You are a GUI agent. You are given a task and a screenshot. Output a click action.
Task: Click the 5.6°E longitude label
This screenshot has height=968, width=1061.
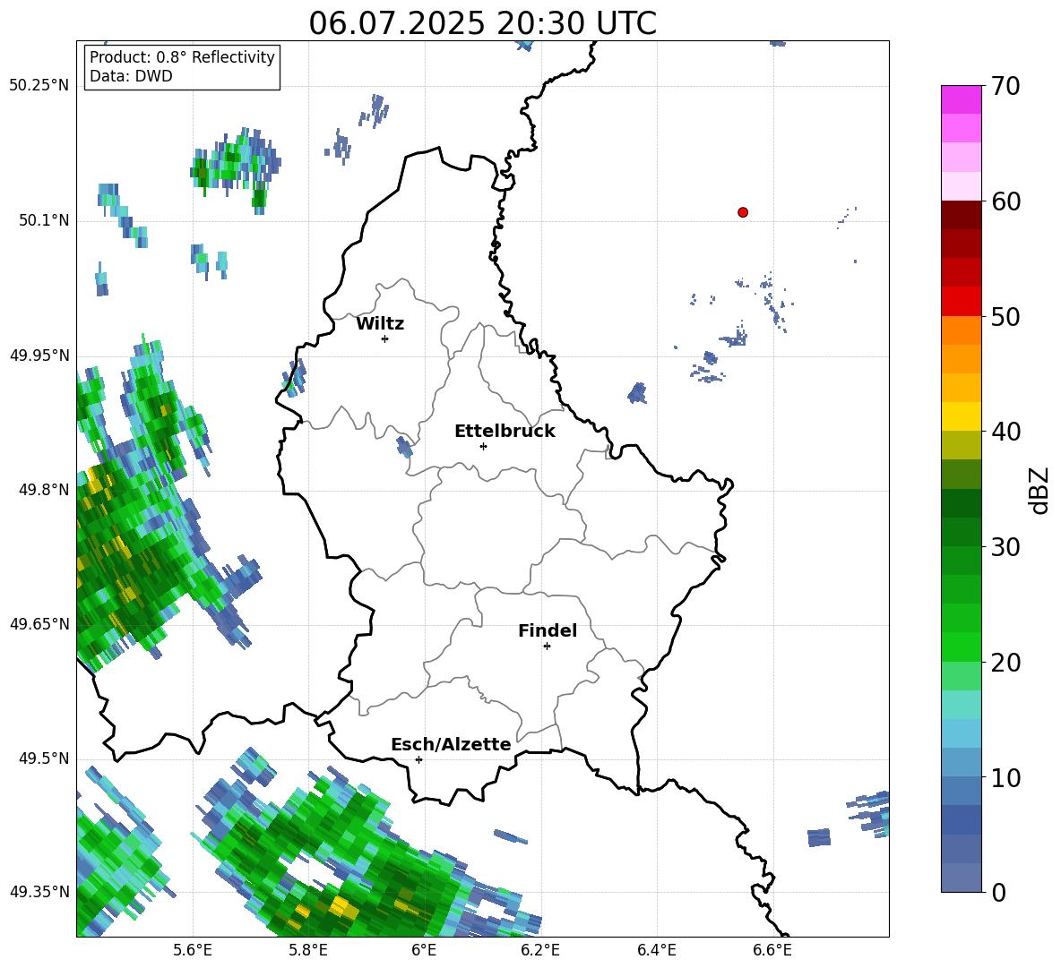(193, 950)
